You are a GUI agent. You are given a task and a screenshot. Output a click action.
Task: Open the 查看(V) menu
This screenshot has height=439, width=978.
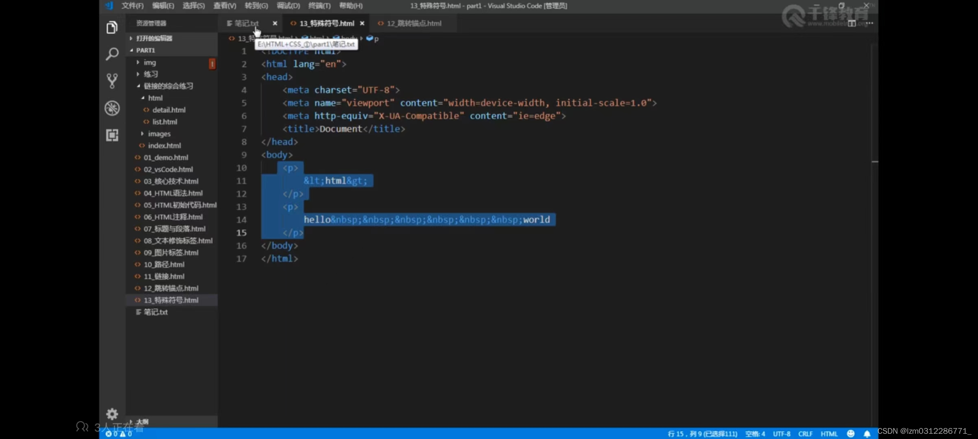tap(225, 6)
